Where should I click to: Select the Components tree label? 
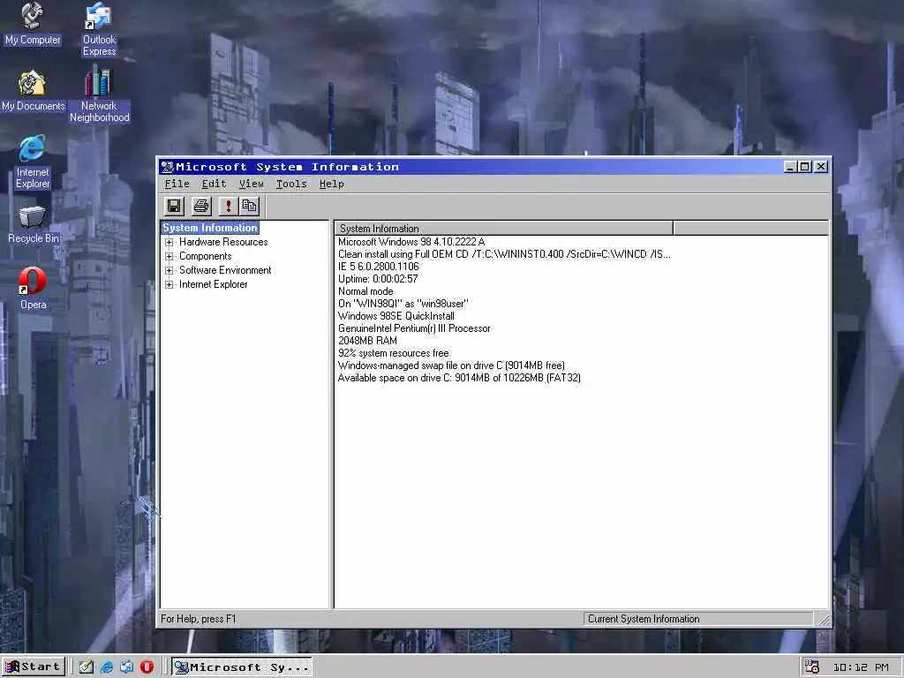tap(205, 256)
